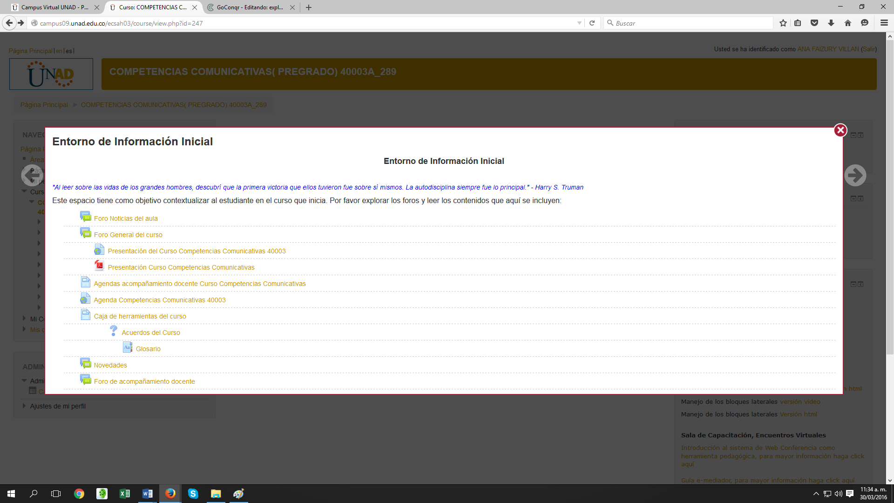
Task: Go to previous section with left arrow
Action: point(32,176)
